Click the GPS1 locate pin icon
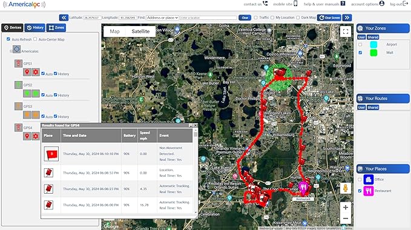Screen dimensions: 411x230 (x=27, y=72)
